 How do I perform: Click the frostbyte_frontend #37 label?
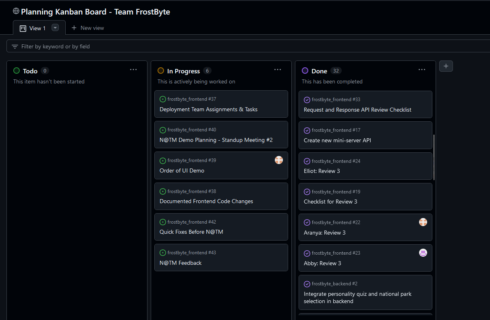click(x=192, y=99)
